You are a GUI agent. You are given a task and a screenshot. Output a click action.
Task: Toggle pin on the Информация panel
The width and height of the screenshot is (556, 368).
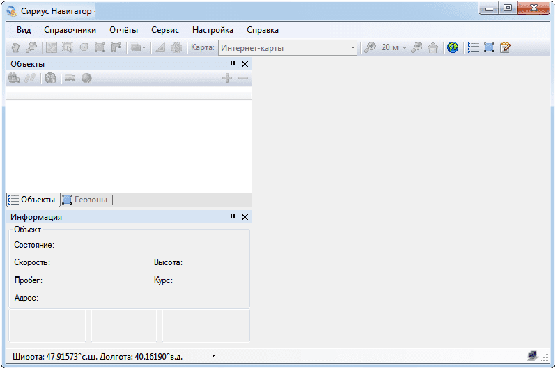click(233, 217)
